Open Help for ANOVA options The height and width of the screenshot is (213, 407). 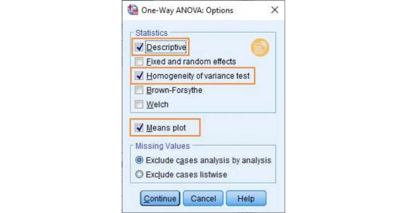[246, 198]
